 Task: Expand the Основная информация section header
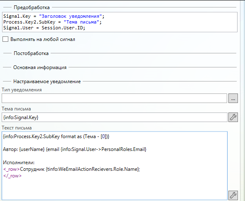(x=40, y=67)
